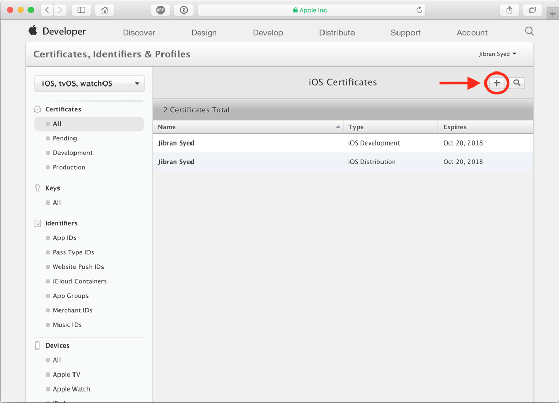Open the Safari share button
The image size is (559, 403).
(509, 10)
